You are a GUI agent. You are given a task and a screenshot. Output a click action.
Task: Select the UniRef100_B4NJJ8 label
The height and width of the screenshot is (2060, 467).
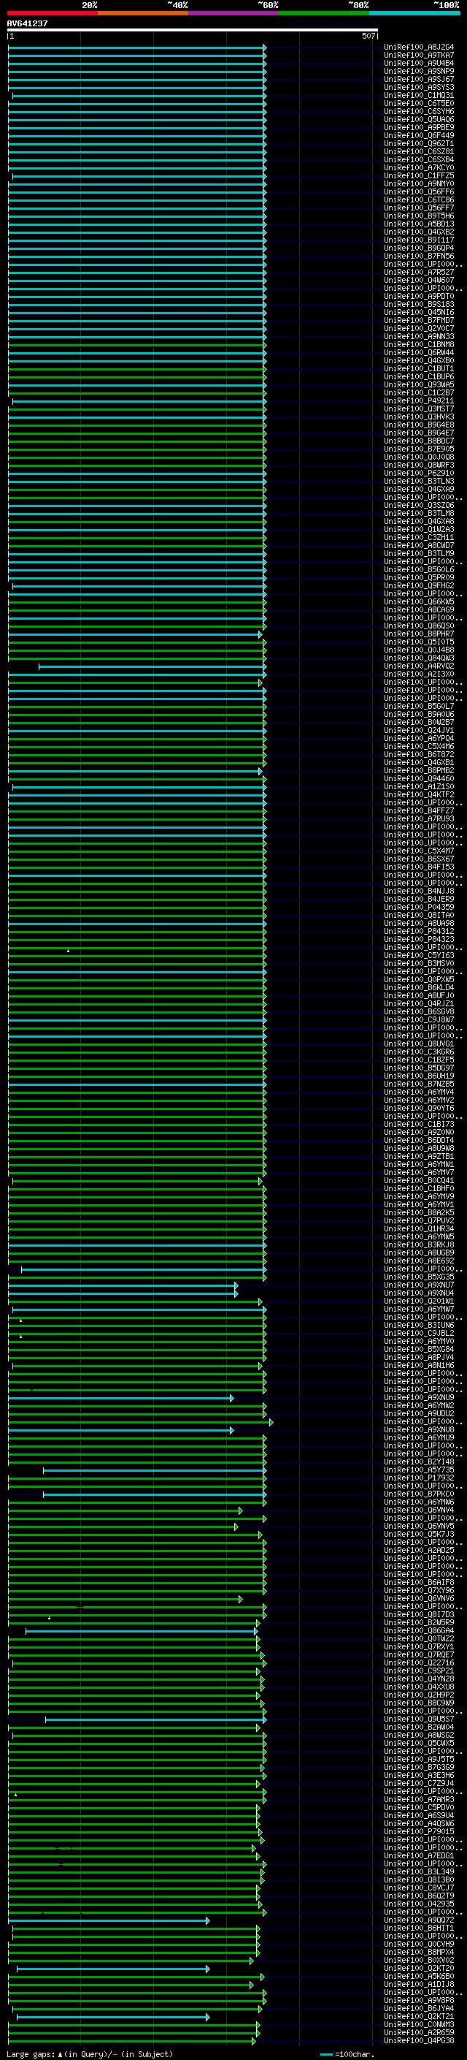coord(419,891)
